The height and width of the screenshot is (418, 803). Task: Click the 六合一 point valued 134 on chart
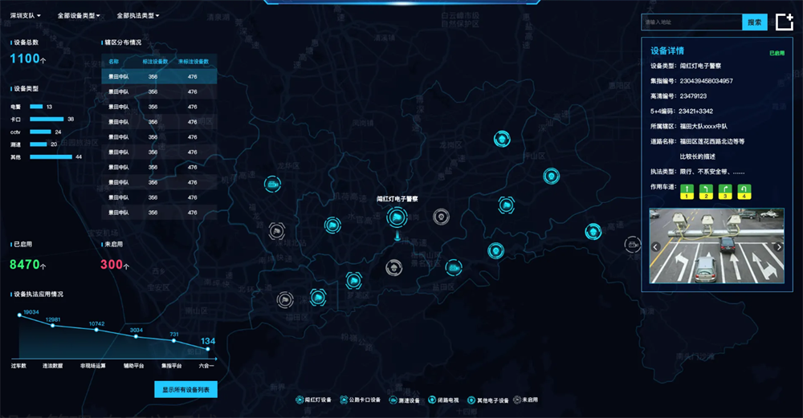tap(209, 350)
